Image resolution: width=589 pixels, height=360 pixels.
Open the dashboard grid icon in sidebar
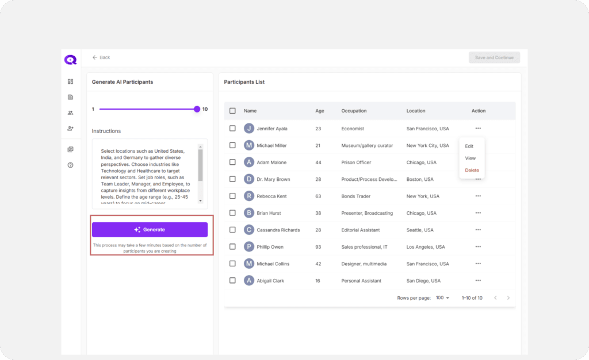70,82
